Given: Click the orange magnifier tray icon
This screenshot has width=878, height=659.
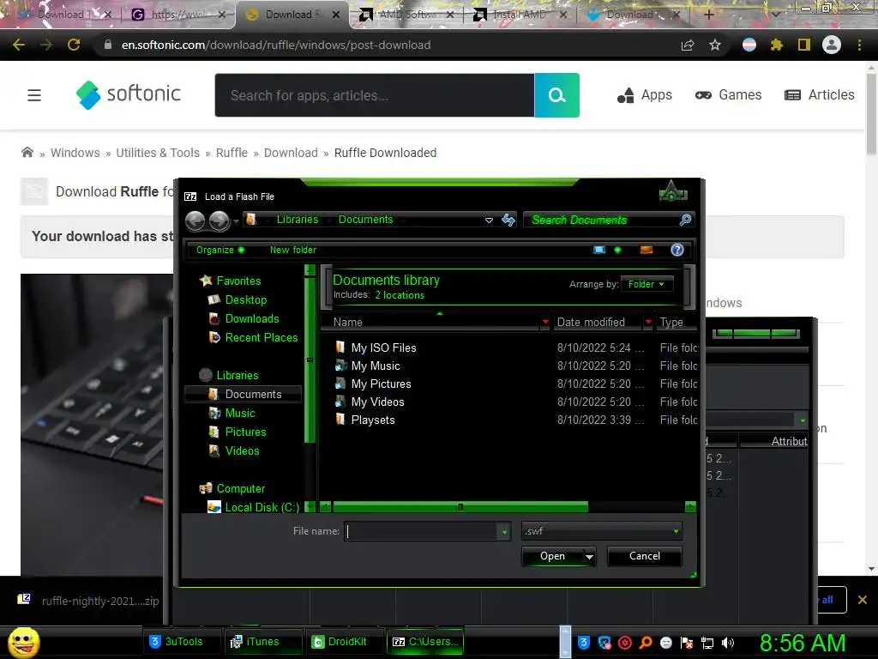Looking at the screenshot, I should 646,643.
